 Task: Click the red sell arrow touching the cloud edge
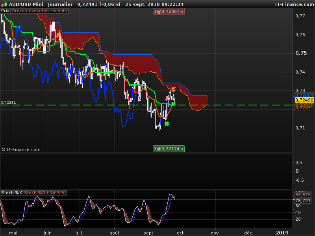click(x=173, y=90)
